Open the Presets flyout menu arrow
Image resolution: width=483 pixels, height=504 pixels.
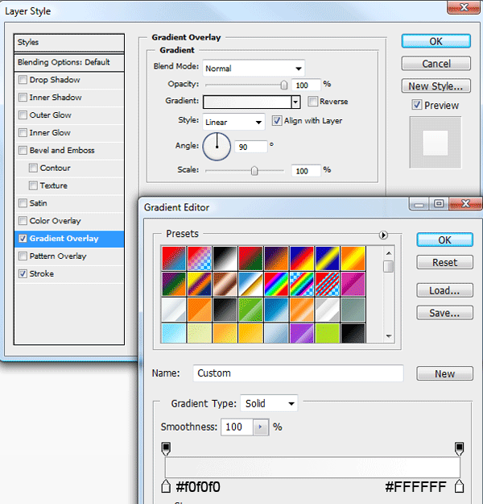(x=383, y=235)
